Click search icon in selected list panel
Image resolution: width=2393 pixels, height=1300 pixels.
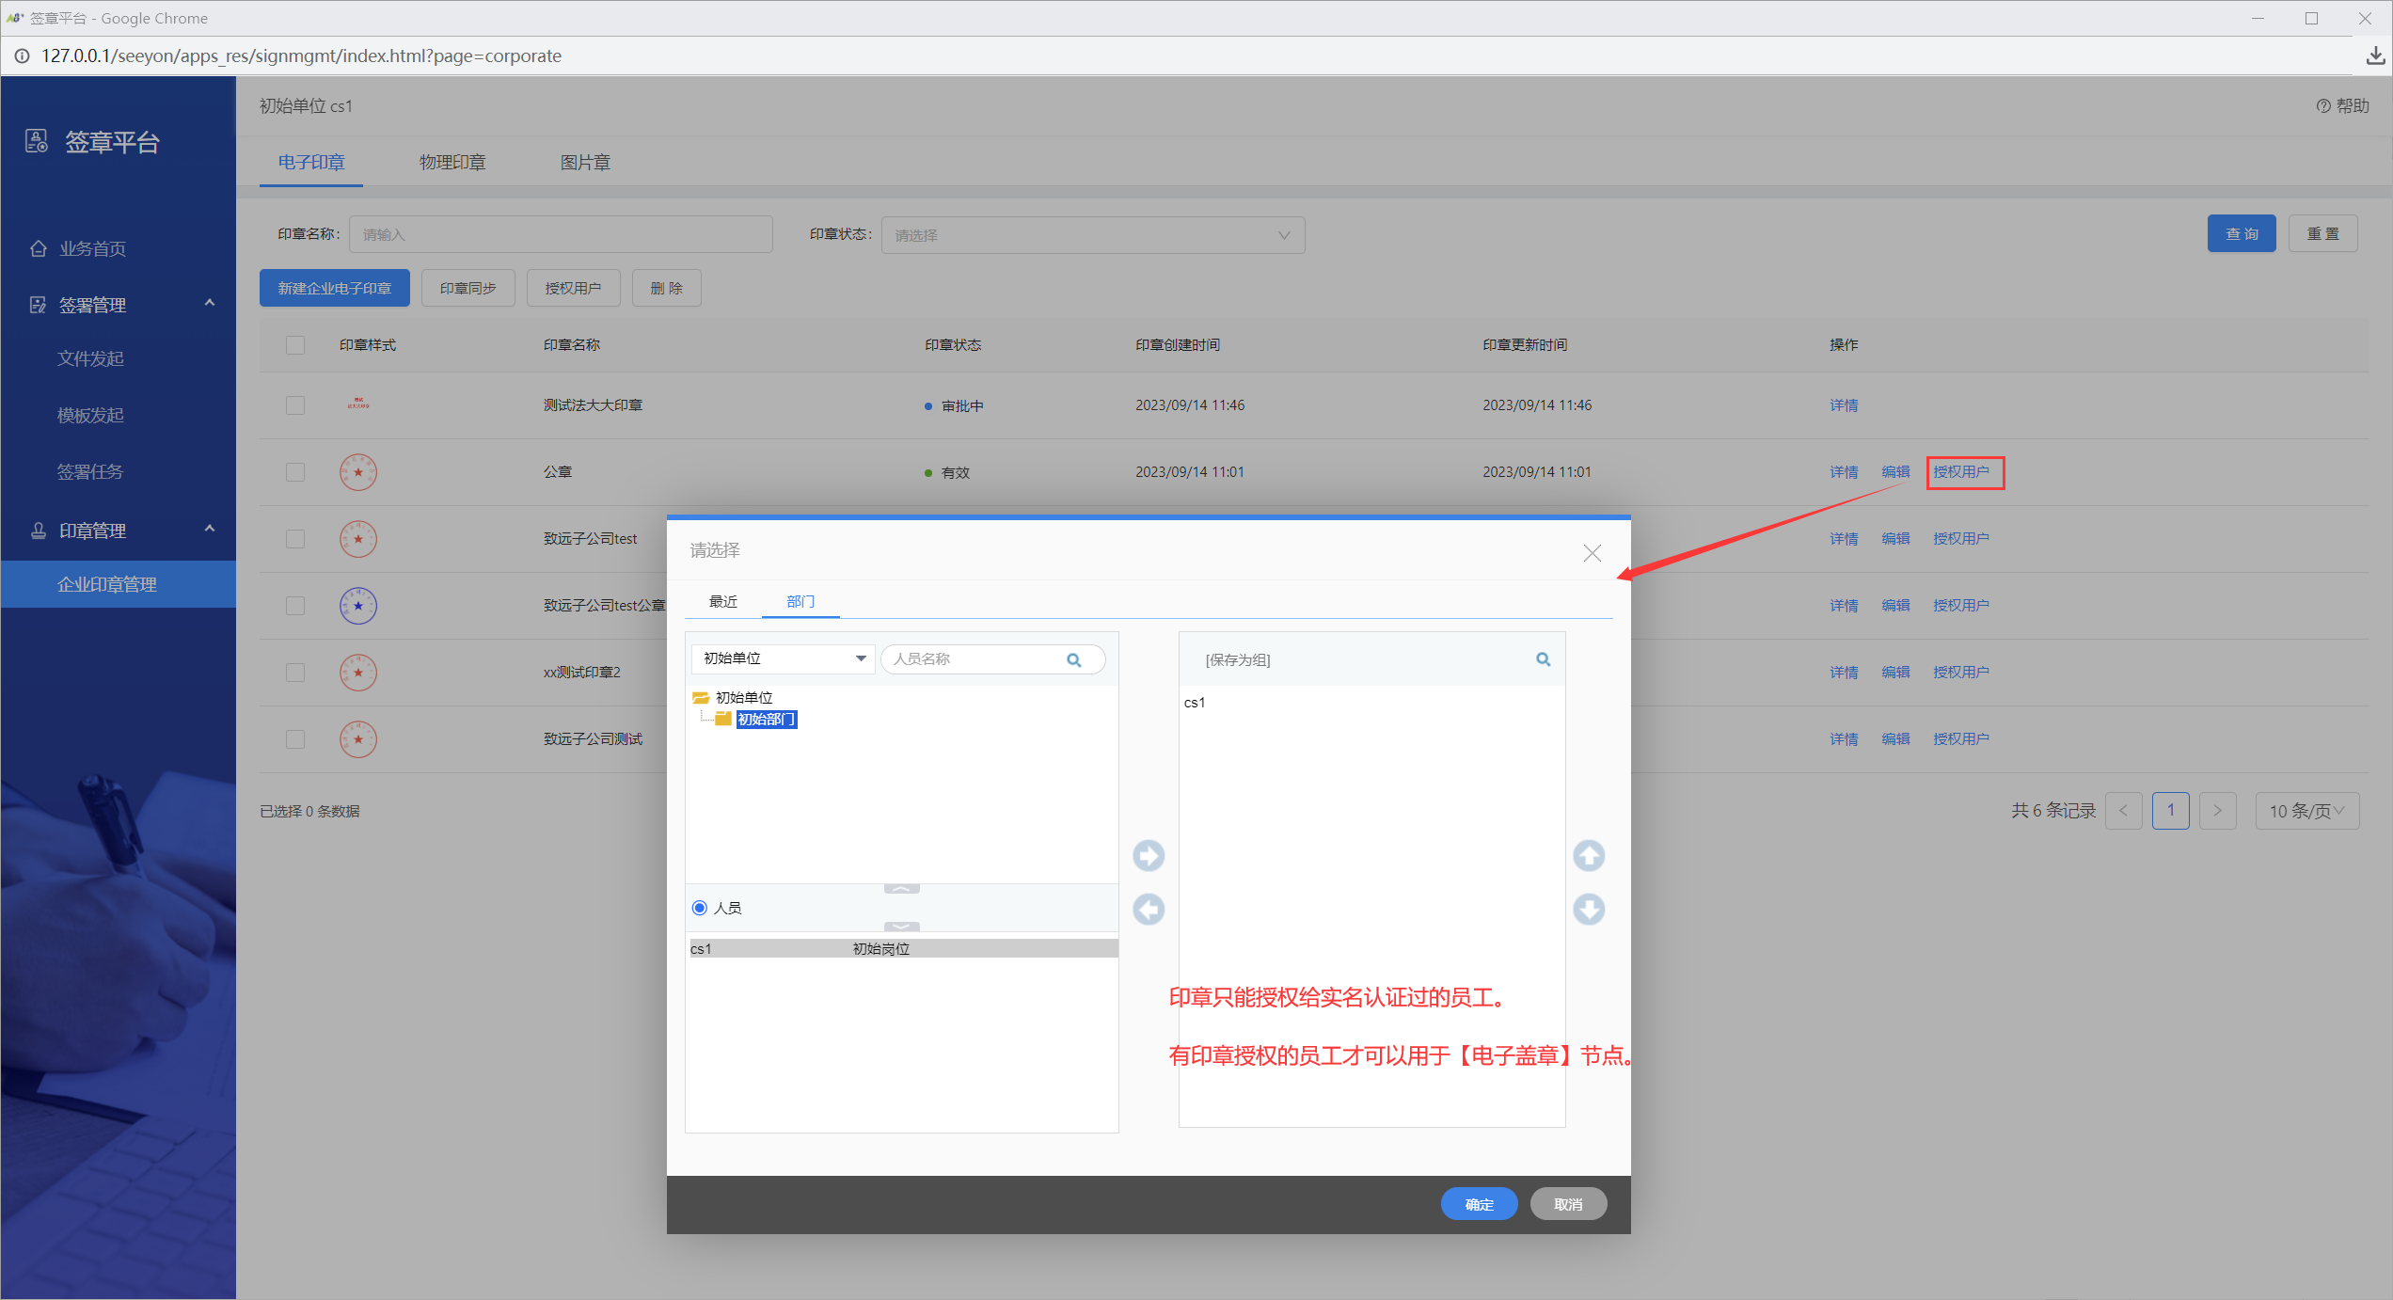point(1543,659)
